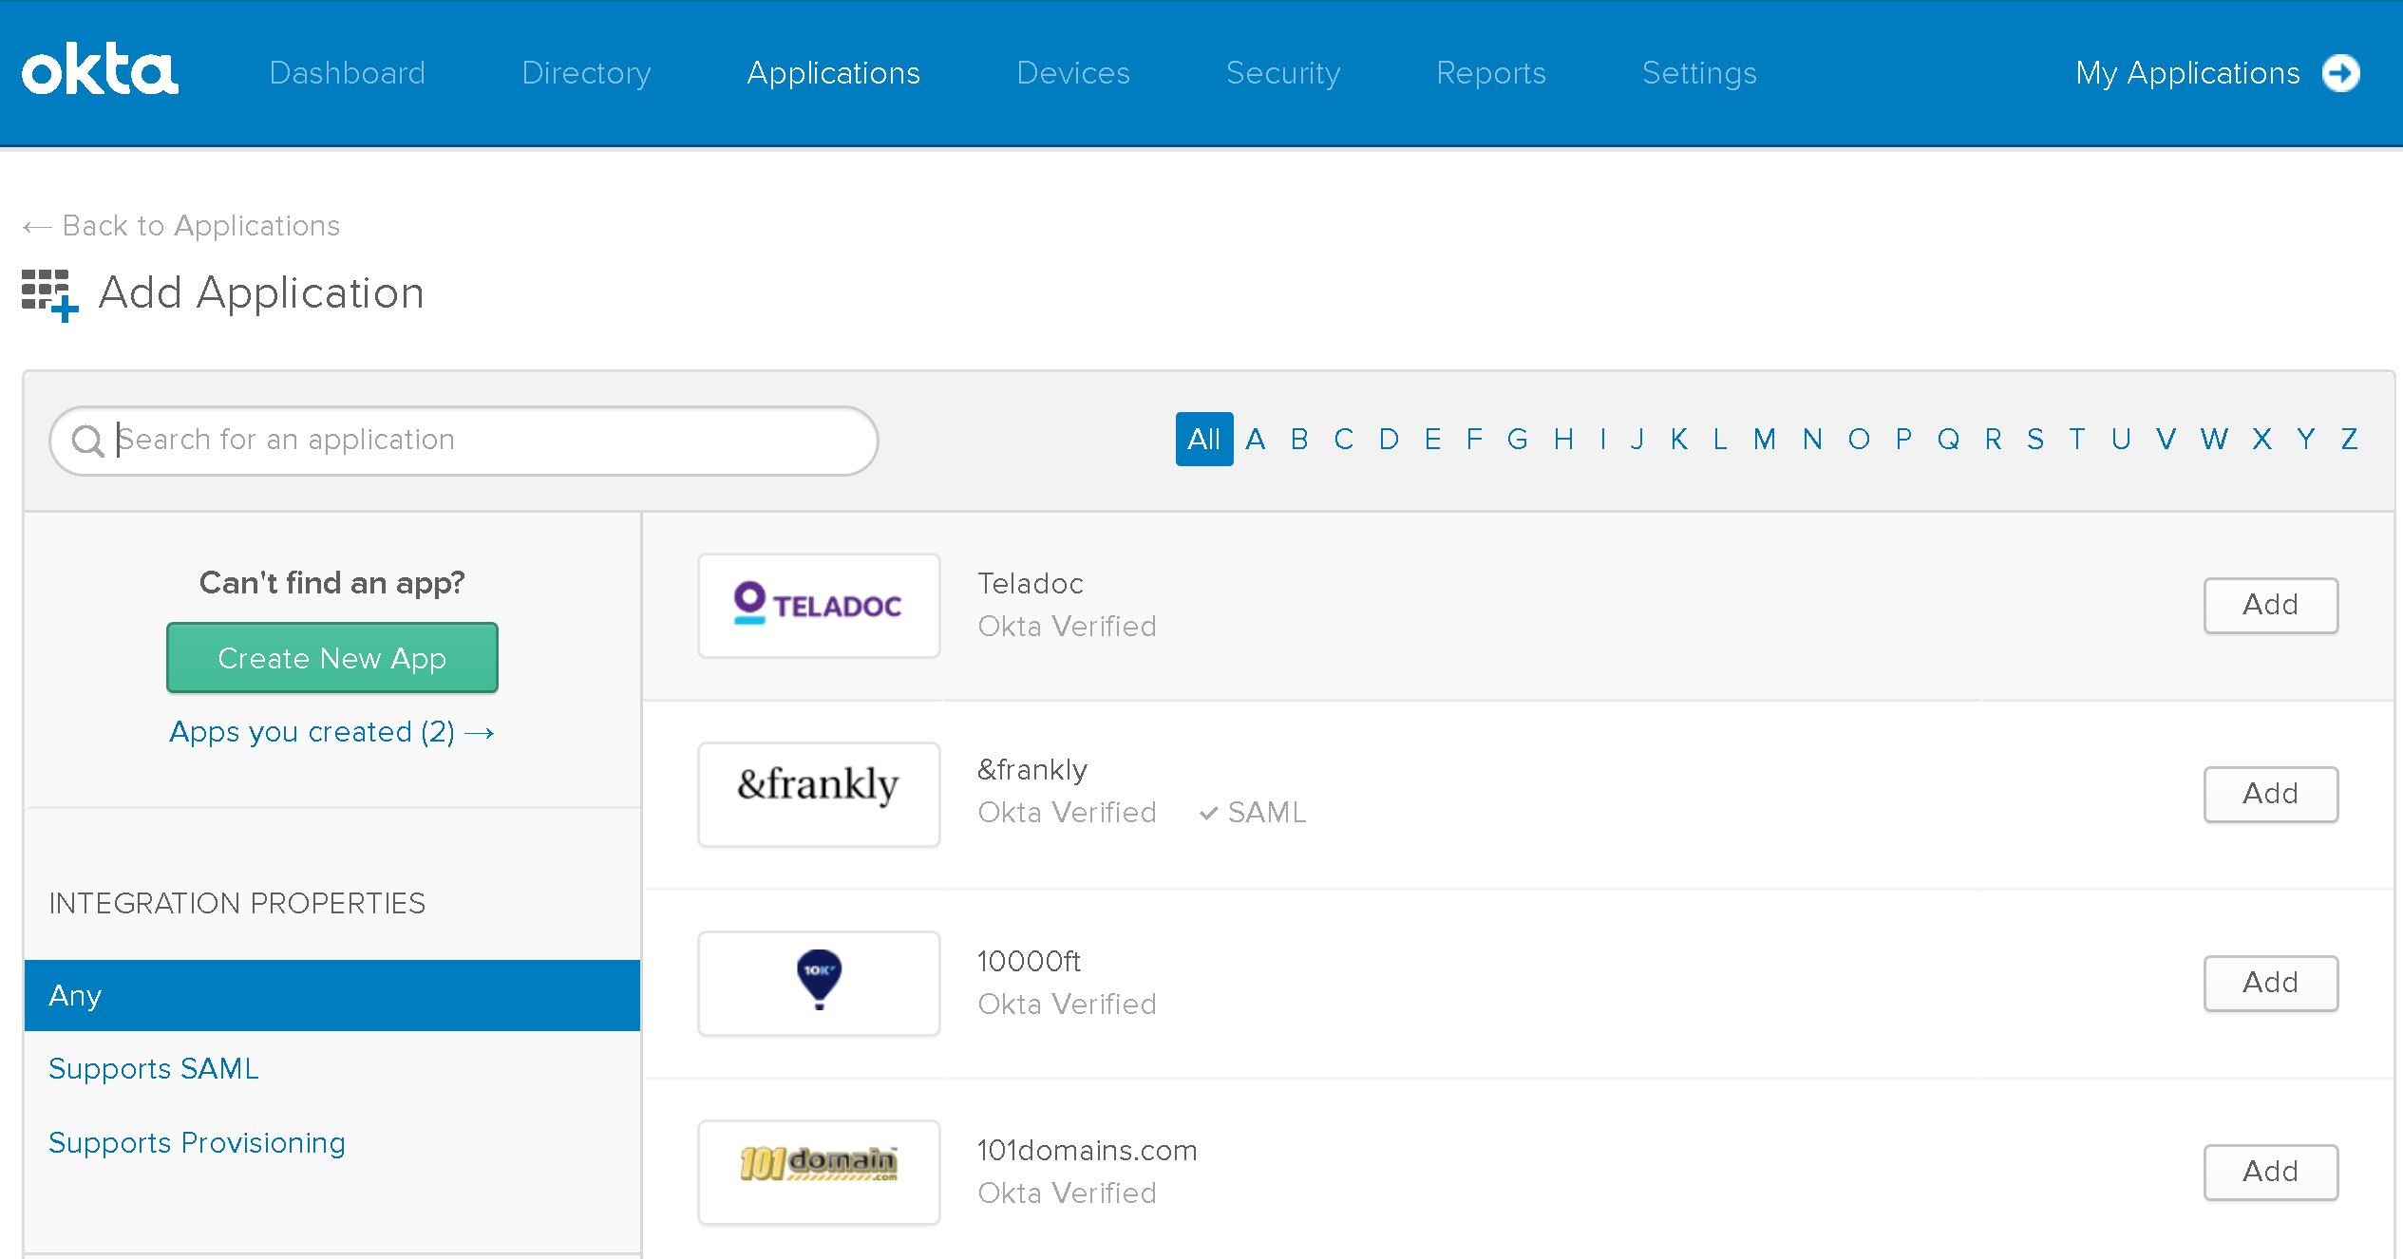Filter apps by letter L

point(1720,439)
